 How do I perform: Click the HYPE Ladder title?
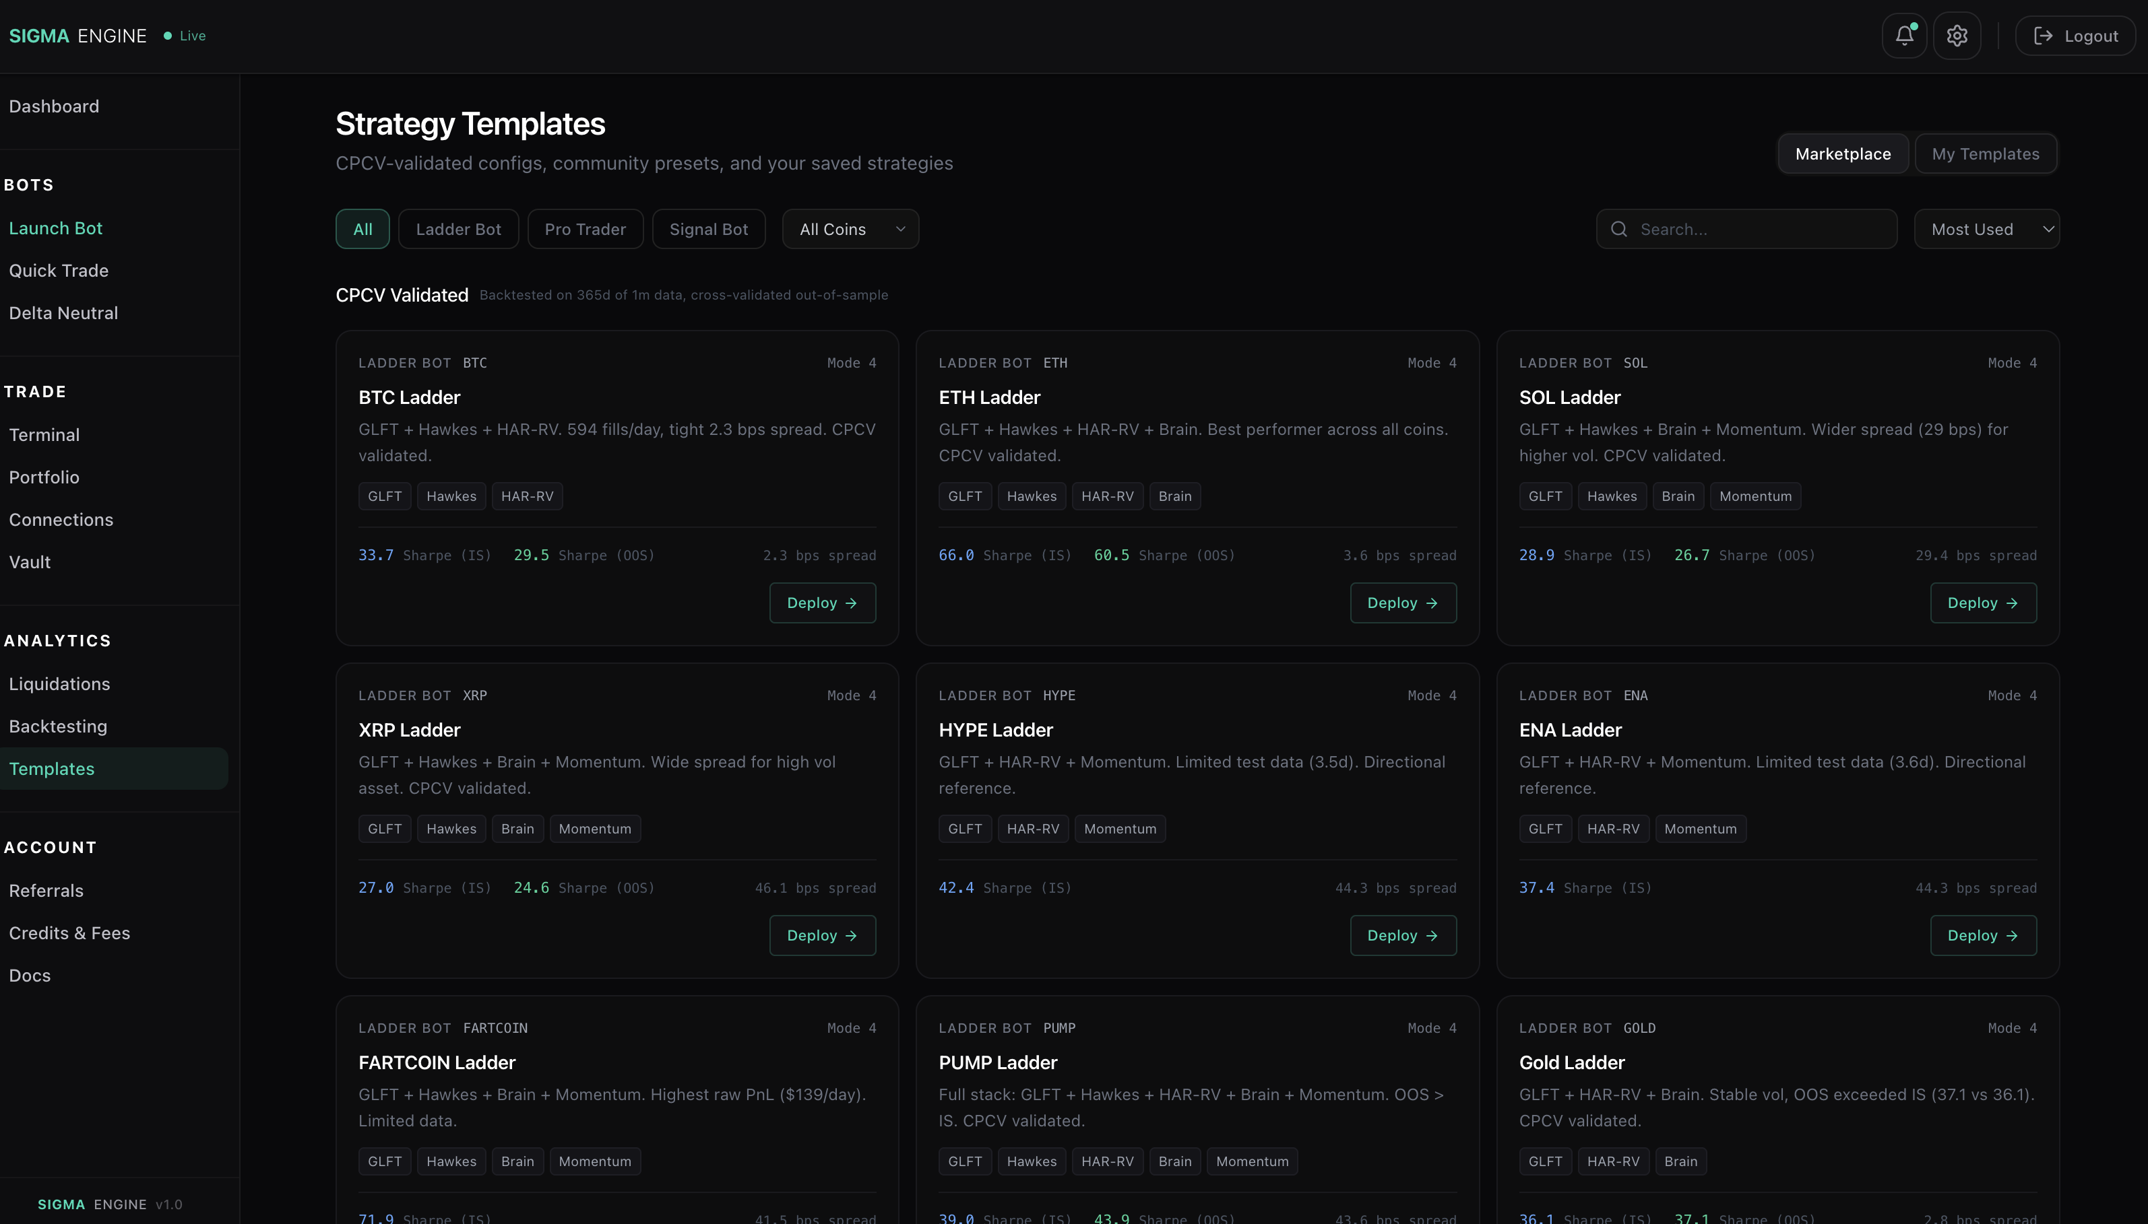[x=996, y=730]
